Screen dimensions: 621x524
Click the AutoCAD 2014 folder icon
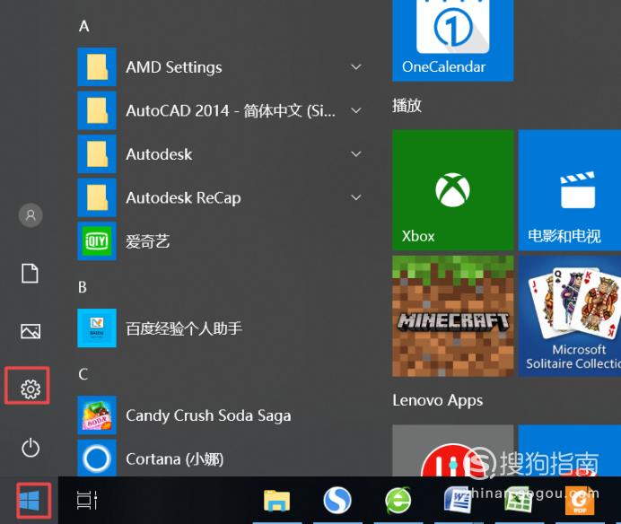coord(97,110)
